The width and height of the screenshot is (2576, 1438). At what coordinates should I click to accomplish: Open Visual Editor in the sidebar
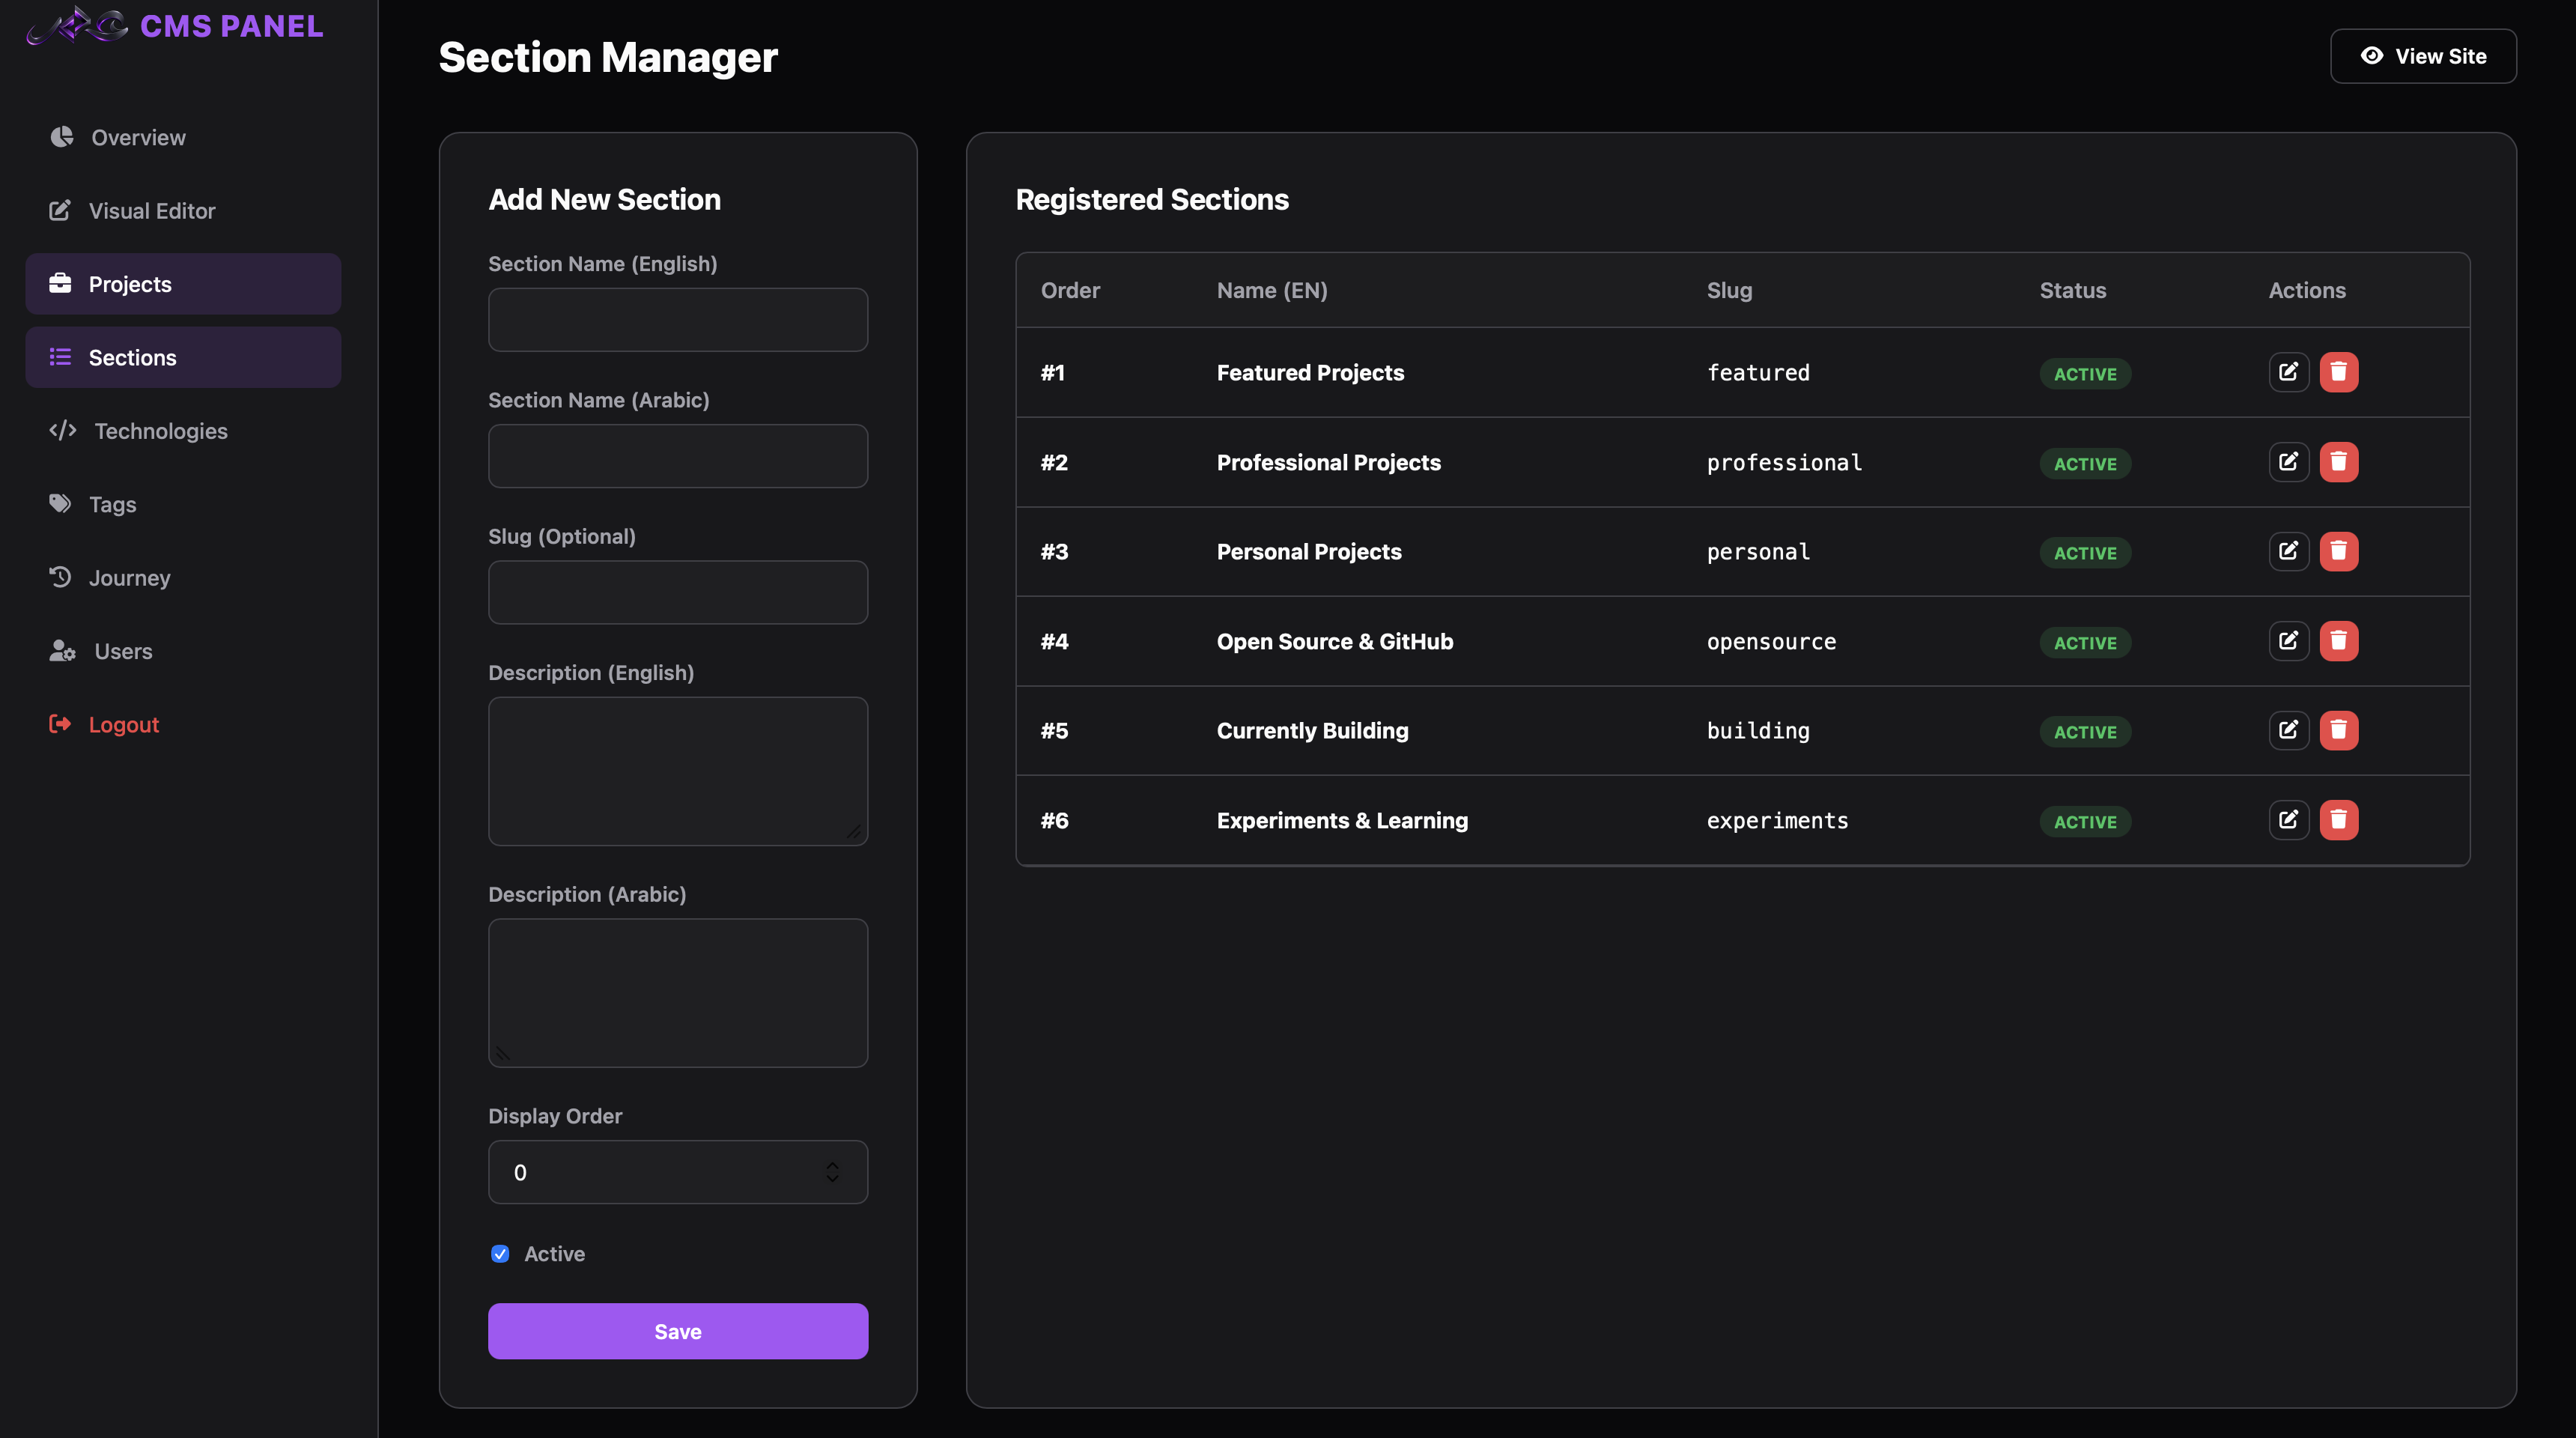click(183, 210)
